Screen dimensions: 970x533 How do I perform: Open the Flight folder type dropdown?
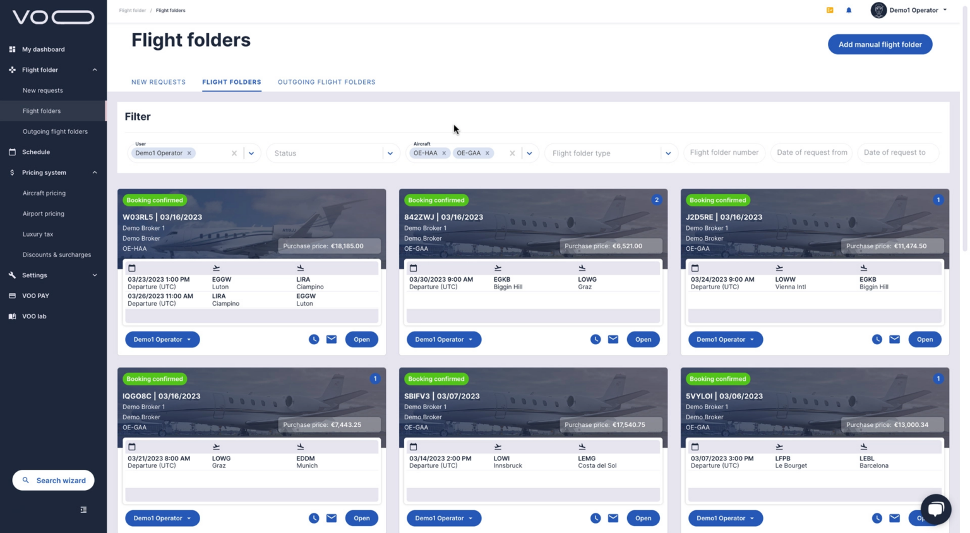[x=668, y=153]
